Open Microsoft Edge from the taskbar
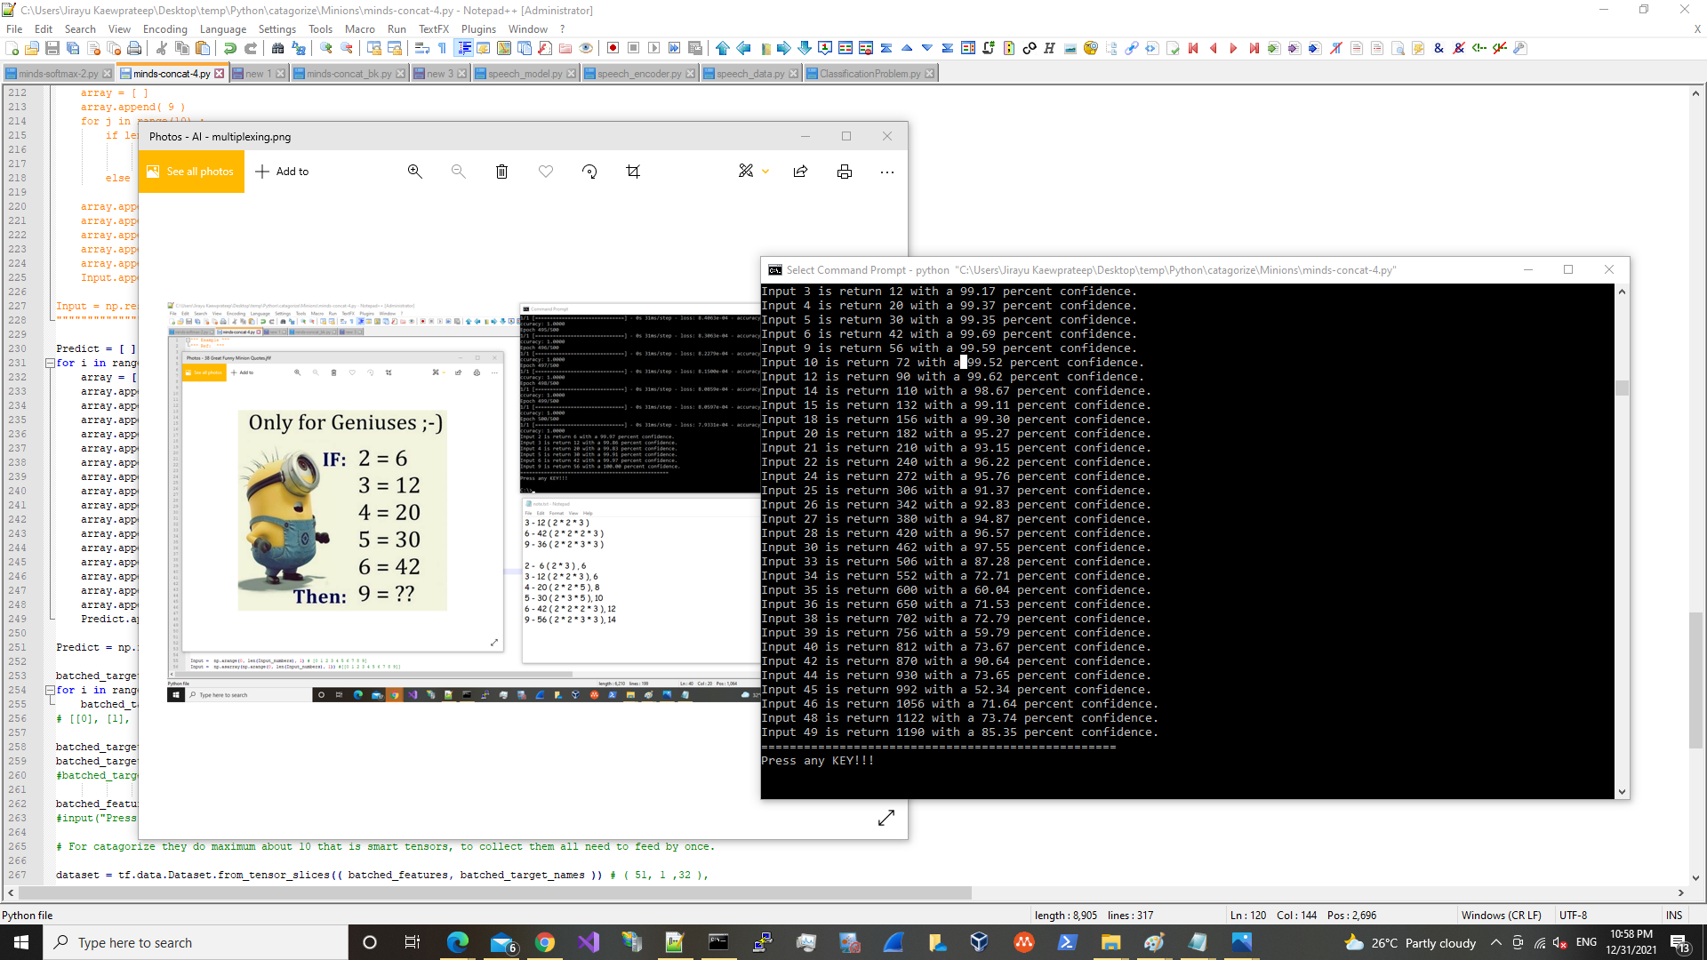 click(458, 942)
